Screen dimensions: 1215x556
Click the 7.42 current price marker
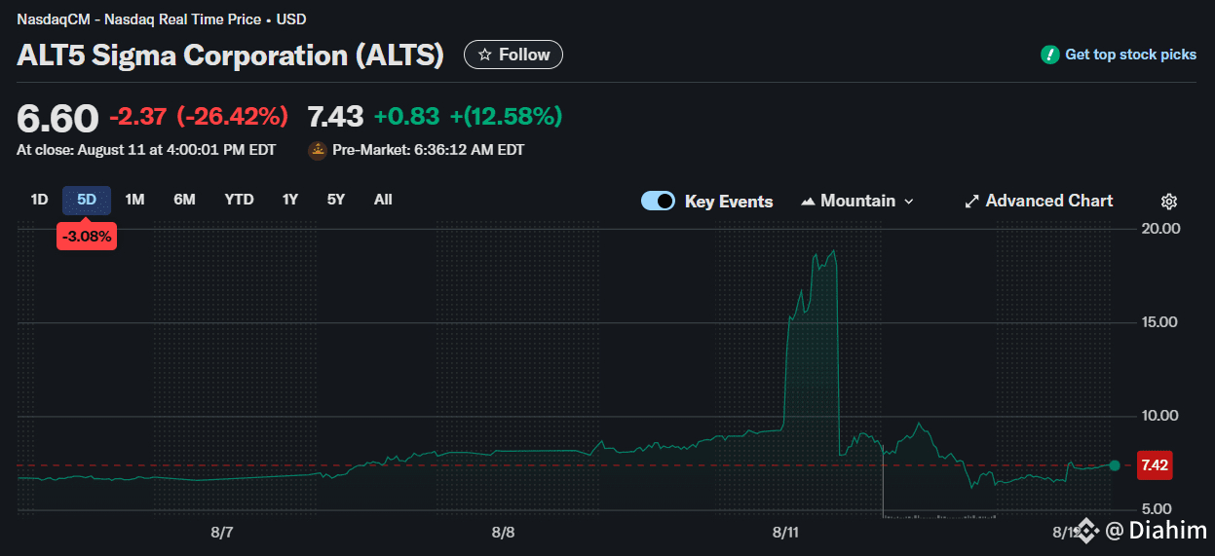[x=1154, y=465]
